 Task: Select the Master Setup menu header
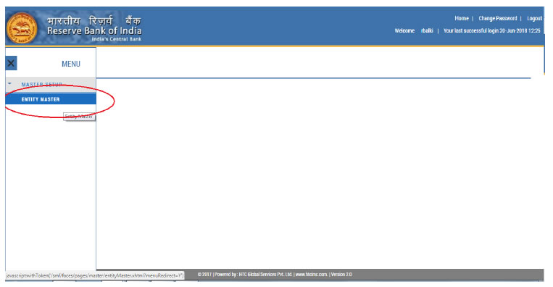click(x=41, y=85)
